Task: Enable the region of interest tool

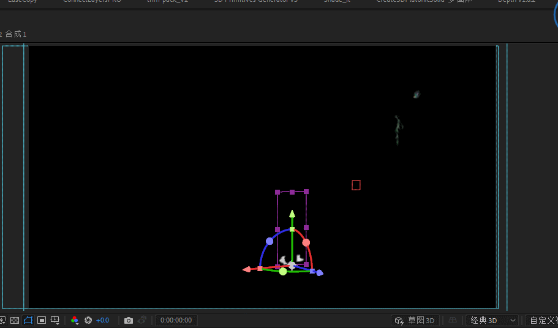Action: tap(42, 320)
